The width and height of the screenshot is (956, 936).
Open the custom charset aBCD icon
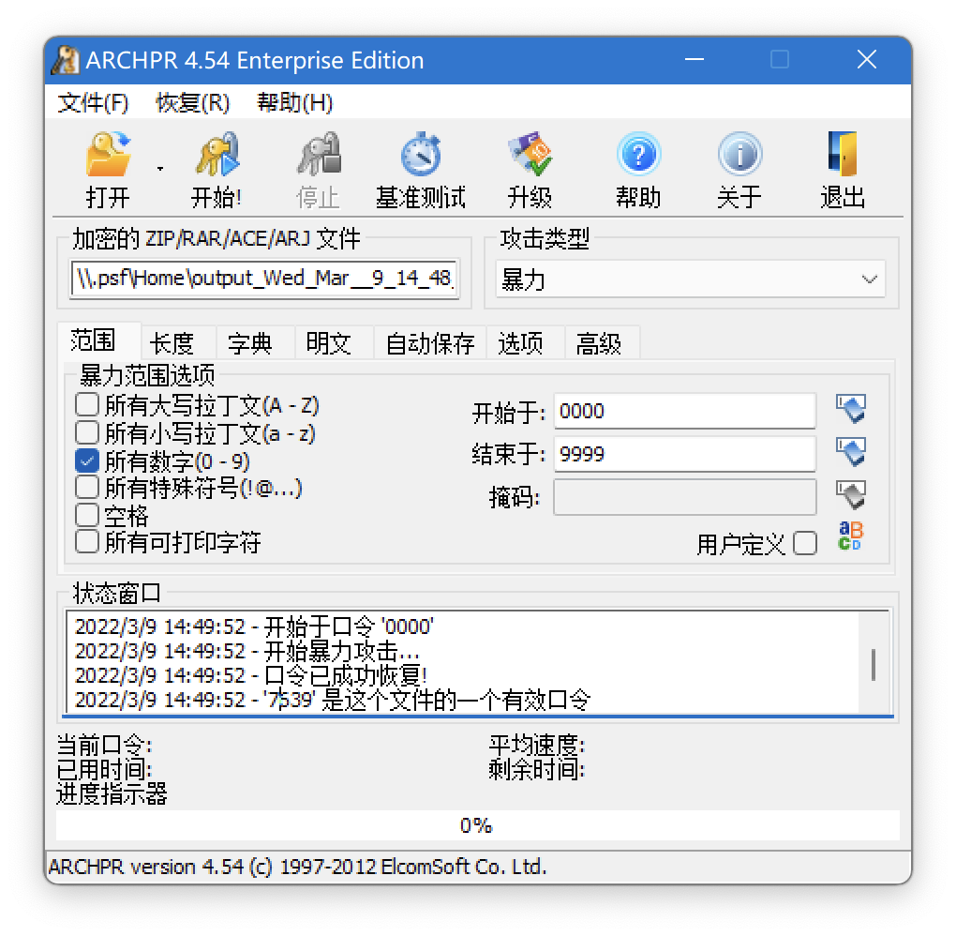tap(850, 536)
